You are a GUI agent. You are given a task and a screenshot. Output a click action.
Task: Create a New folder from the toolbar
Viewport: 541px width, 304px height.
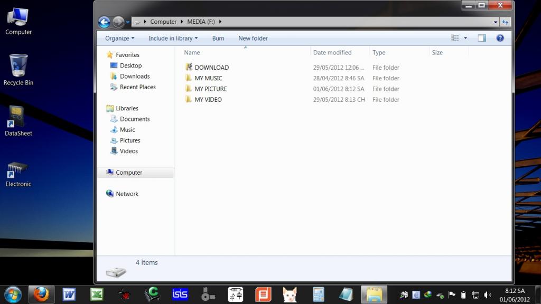pos(253,38)
